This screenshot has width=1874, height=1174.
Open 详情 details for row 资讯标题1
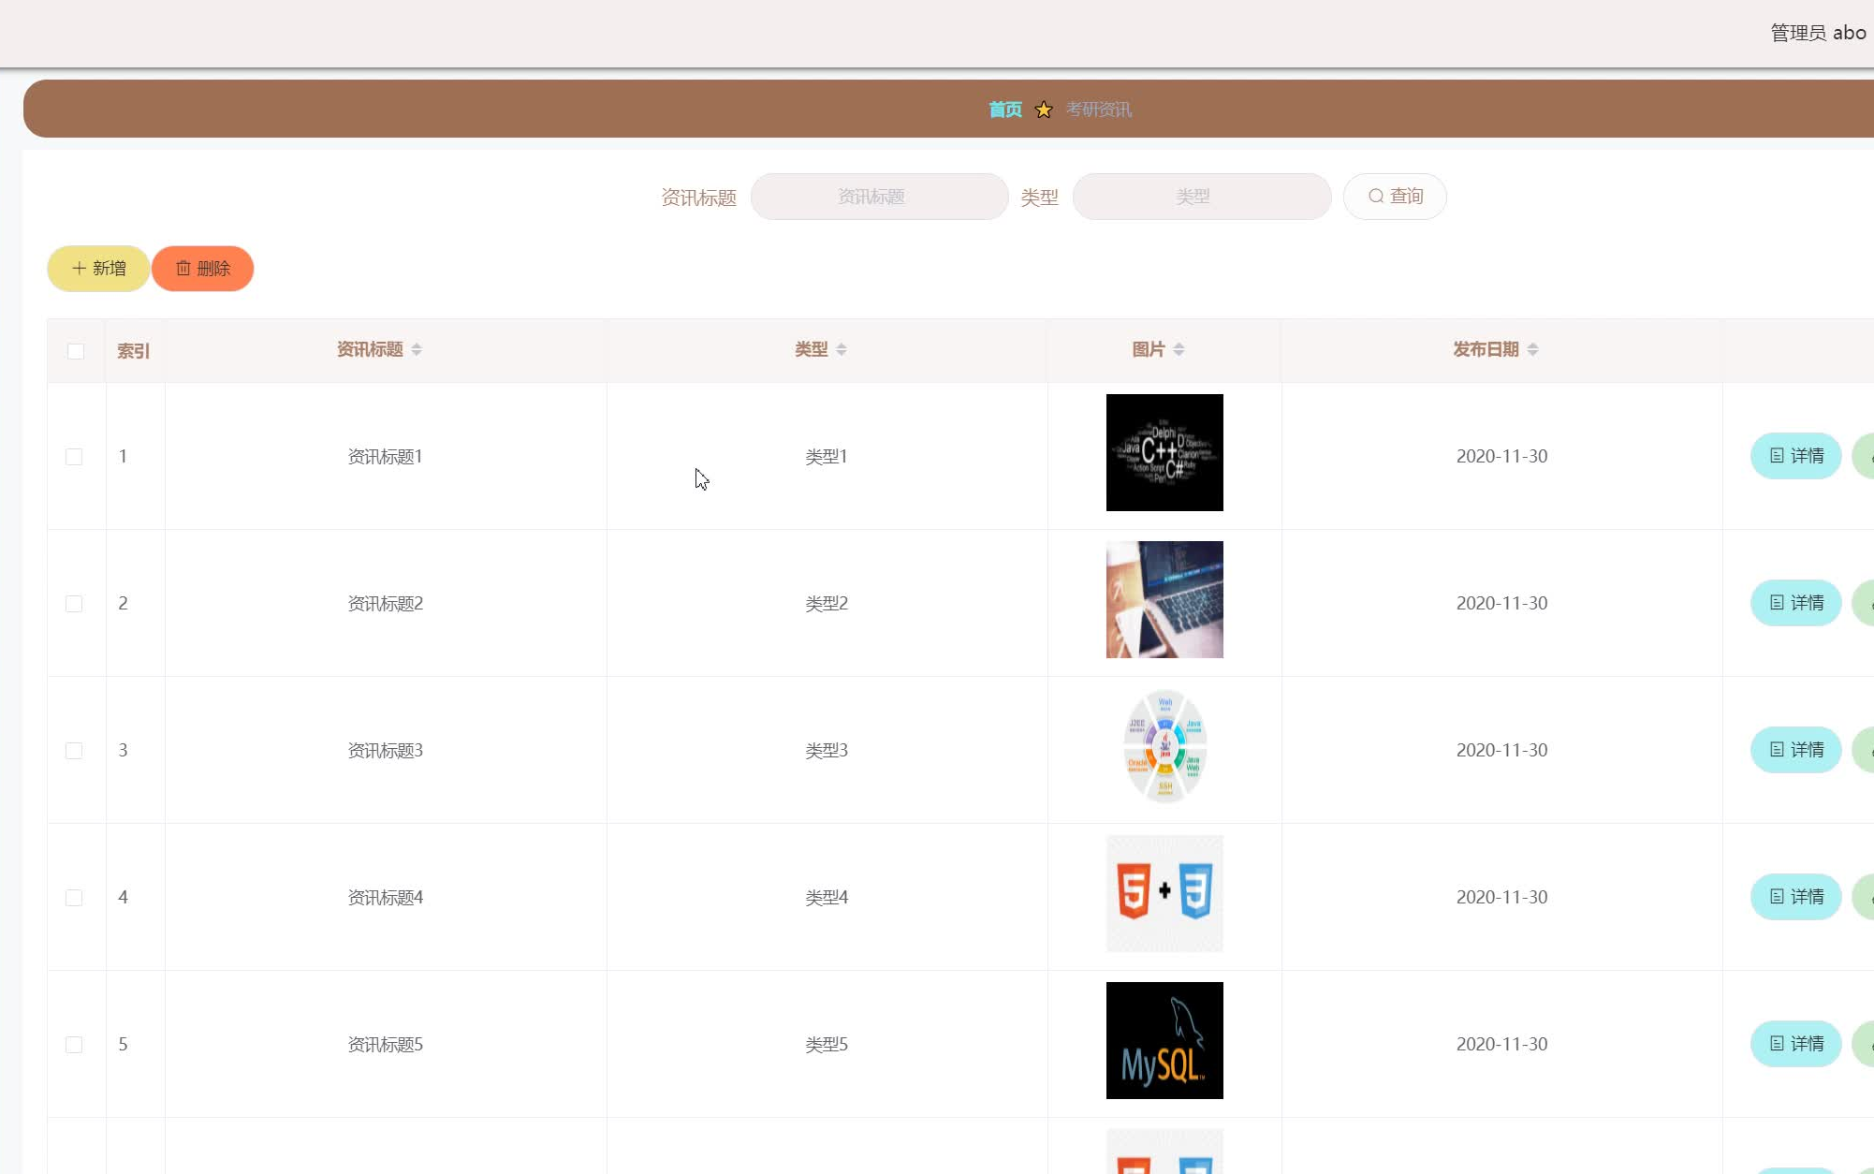[x=1796, y=456]
